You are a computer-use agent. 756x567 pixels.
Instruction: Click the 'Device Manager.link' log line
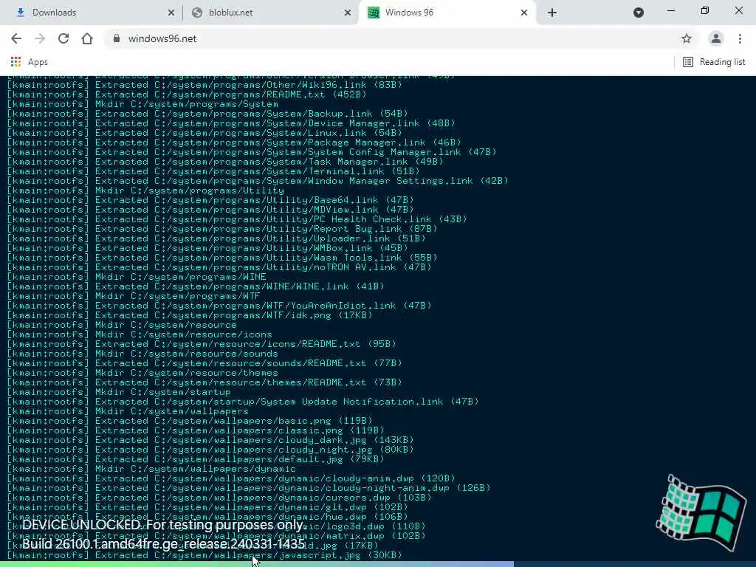231,123
